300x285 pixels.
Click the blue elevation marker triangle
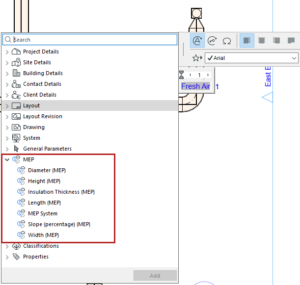coord(267,97)
